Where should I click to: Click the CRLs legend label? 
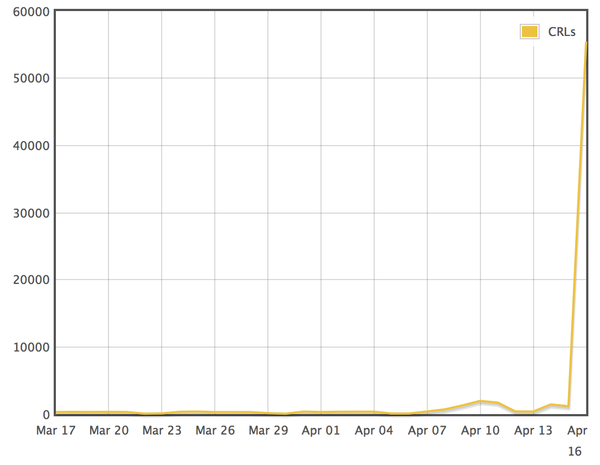[x=561, y=32]
